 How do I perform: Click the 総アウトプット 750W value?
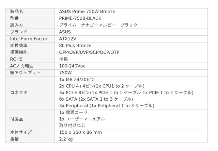click(x=65, y=73)
